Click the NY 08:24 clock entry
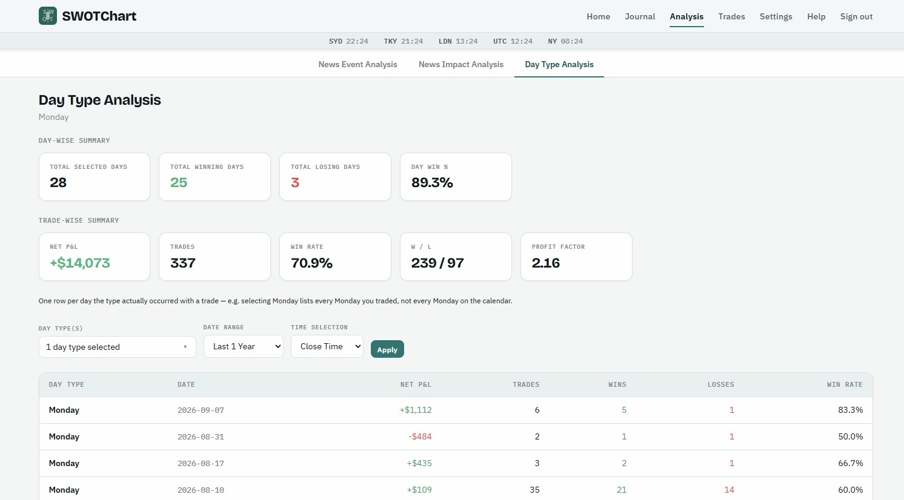This screenshot has width=904, height=500. pyautogui.click(x=565, y=41)
